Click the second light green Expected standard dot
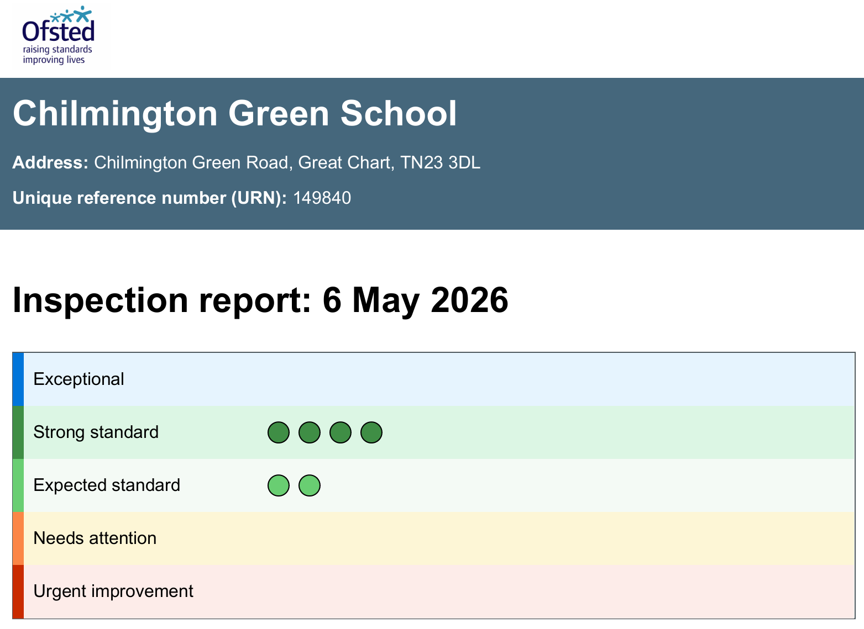The width and height of the screenshot is (864, 629). tap(310, 485)
